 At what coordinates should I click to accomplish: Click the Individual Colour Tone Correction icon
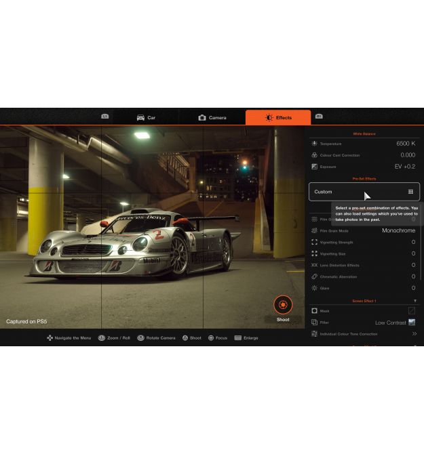point(314,334)
